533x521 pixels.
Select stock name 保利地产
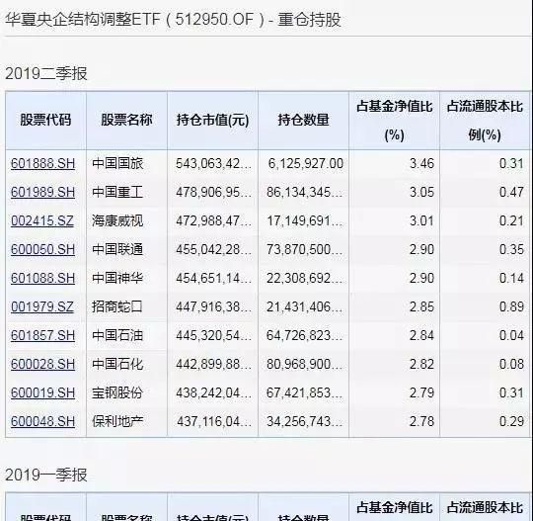point(117,421)
